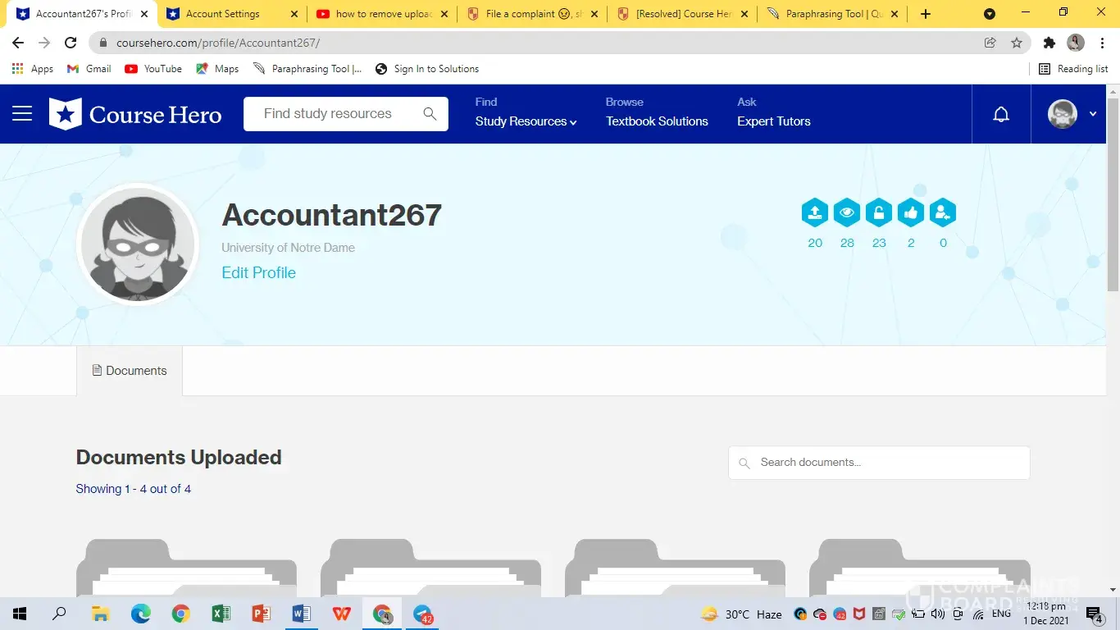Open the Chrome tab search dropdown
Image resolution: width=1120 pixels, height=630 pixels.
[990, 14]
